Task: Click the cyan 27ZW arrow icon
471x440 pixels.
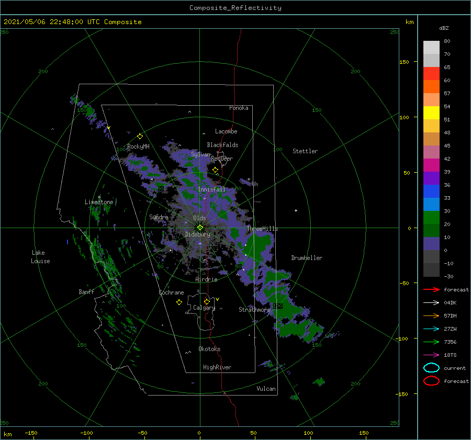Action: click(431, 329)
